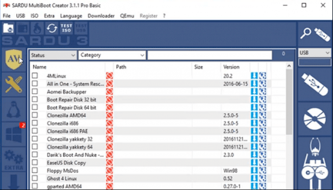The width and height of the screenshot is (333, 190).
Task: Click red status icon for Floppy MsDos
Action: coord(109,171)
